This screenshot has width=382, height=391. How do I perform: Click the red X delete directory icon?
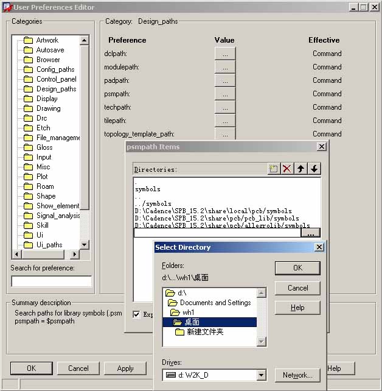pos(287,169)
